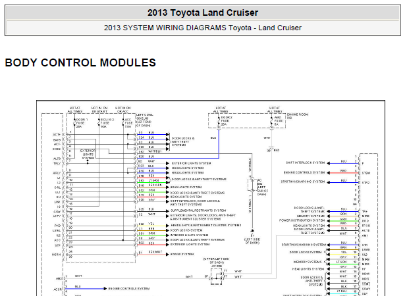Click the 'HORN' pin label on left module
407x296 pixels.
[57, 255]
